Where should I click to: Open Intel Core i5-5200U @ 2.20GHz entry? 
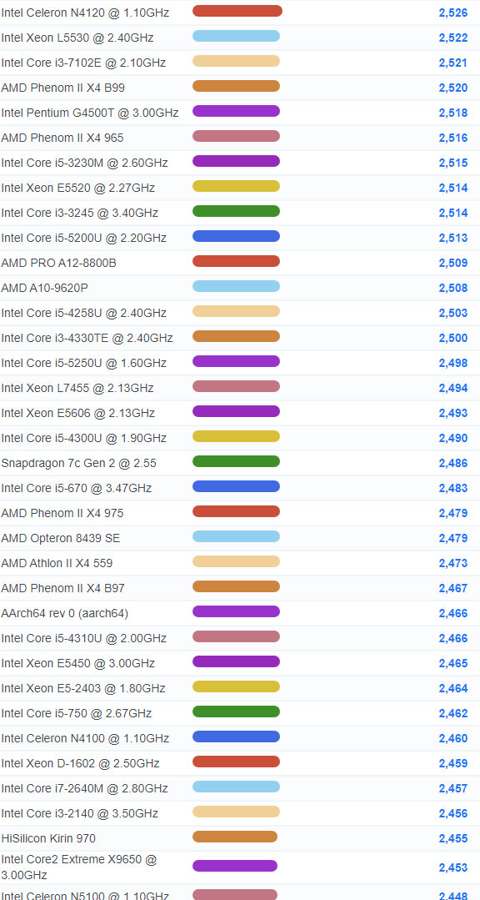[83, 238]
